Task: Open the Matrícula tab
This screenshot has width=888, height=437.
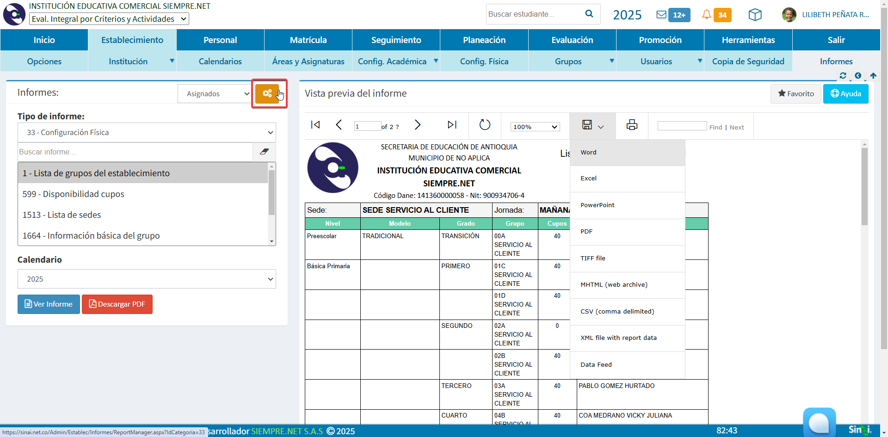Action: coord(308,40)
